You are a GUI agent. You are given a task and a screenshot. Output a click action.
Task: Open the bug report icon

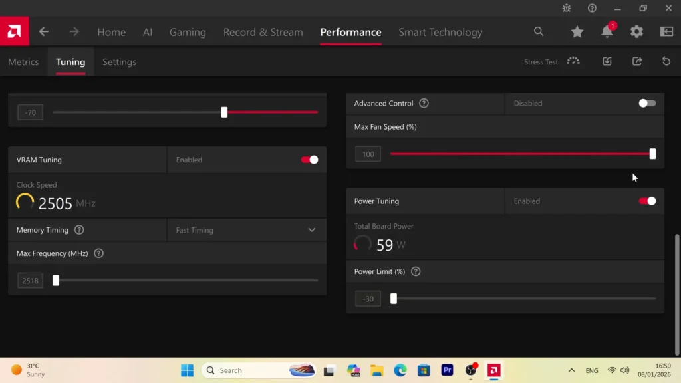pos(567,8)
